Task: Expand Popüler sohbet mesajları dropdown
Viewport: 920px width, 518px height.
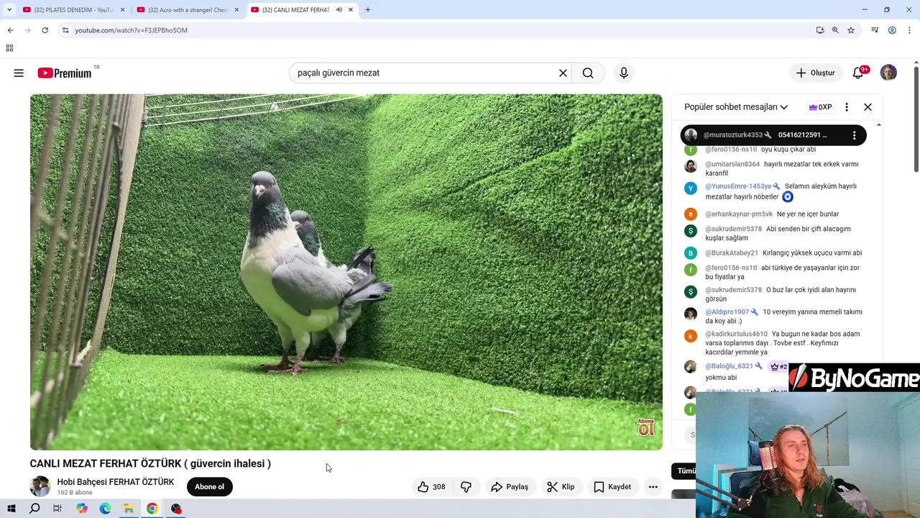Action: [x=736, y=107]
